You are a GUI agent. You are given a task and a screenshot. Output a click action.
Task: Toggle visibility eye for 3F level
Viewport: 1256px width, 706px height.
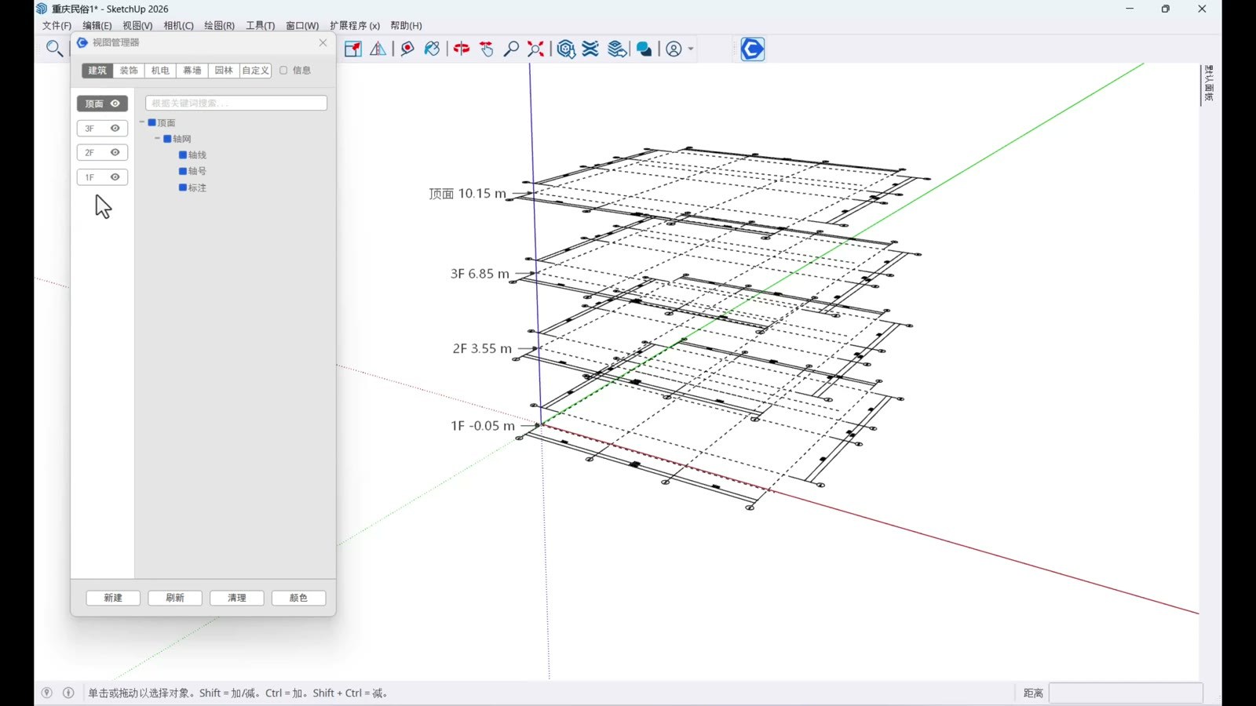tap(115, 128)
